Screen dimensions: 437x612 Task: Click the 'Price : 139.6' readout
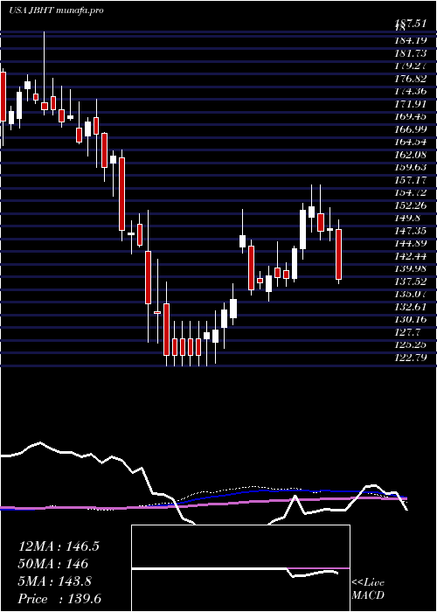tap(61, 599)
